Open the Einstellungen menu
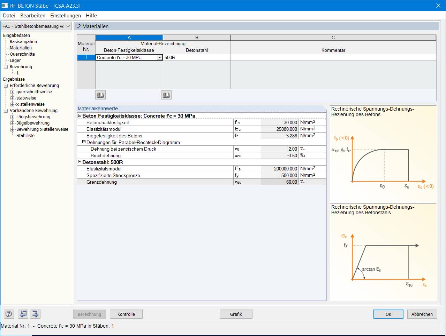Image resolution: width=446 pixels, height=336 pixels. point(66,16)
